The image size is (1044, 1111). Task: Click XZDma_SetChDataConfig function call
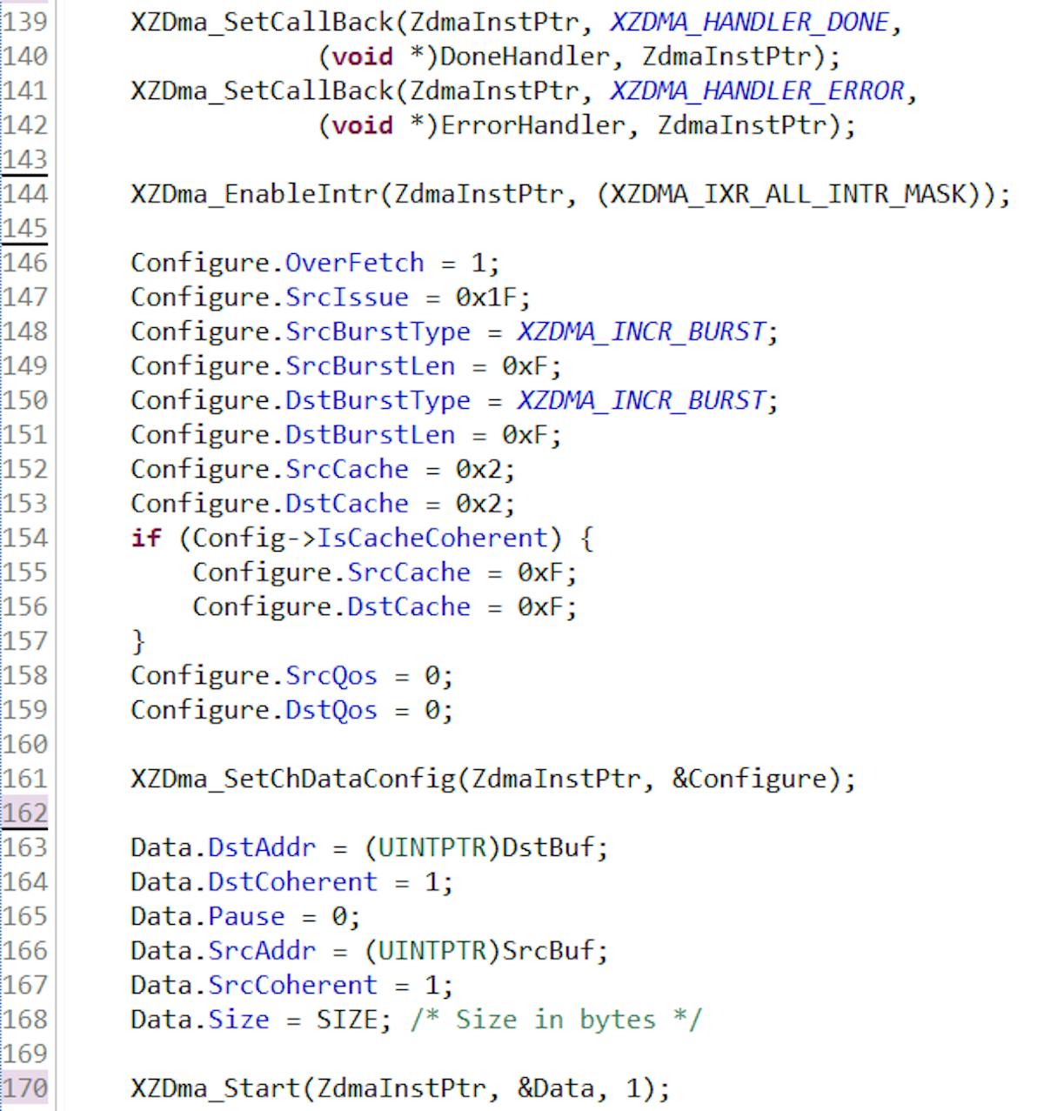(293, 779)
